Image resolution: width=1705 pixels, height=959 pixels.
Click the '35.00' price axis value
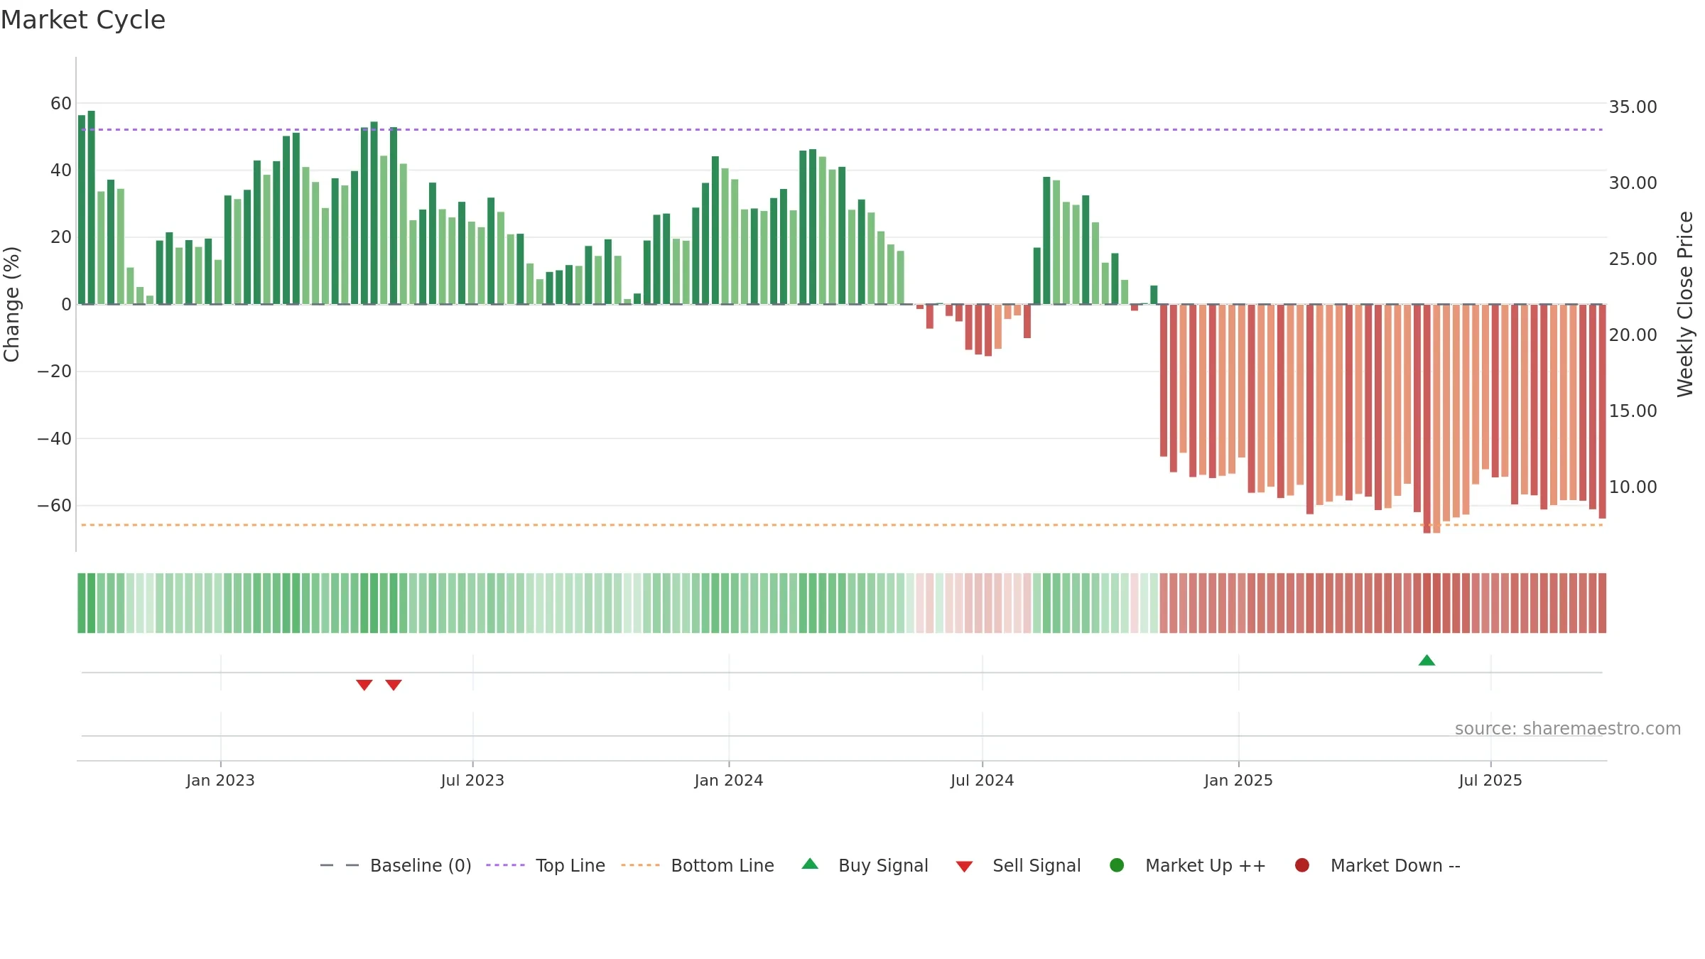(1633, 107)
